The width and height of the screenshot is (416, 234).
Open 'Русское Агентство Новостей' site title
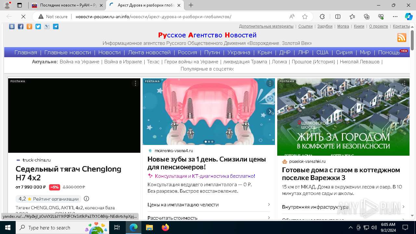207,35
